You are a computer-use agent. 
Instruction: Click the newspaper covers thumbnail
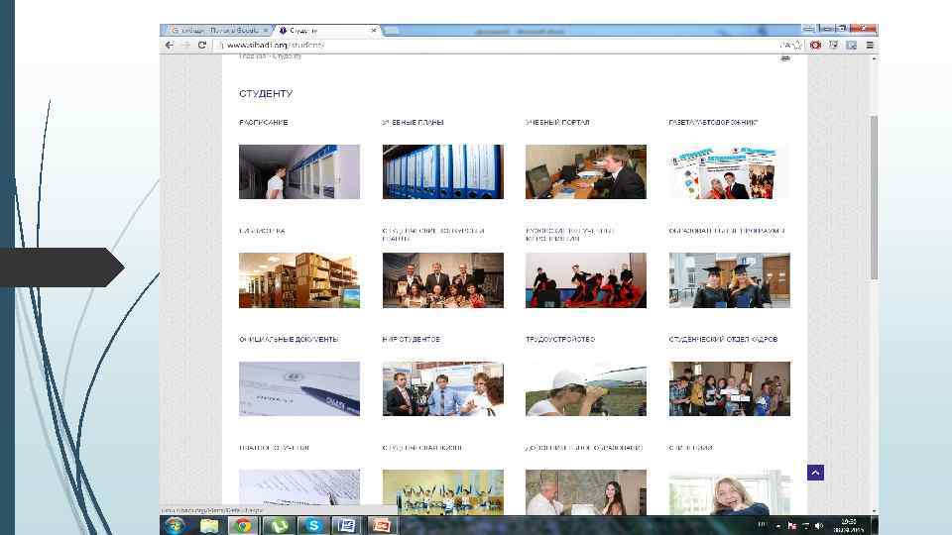729,171
